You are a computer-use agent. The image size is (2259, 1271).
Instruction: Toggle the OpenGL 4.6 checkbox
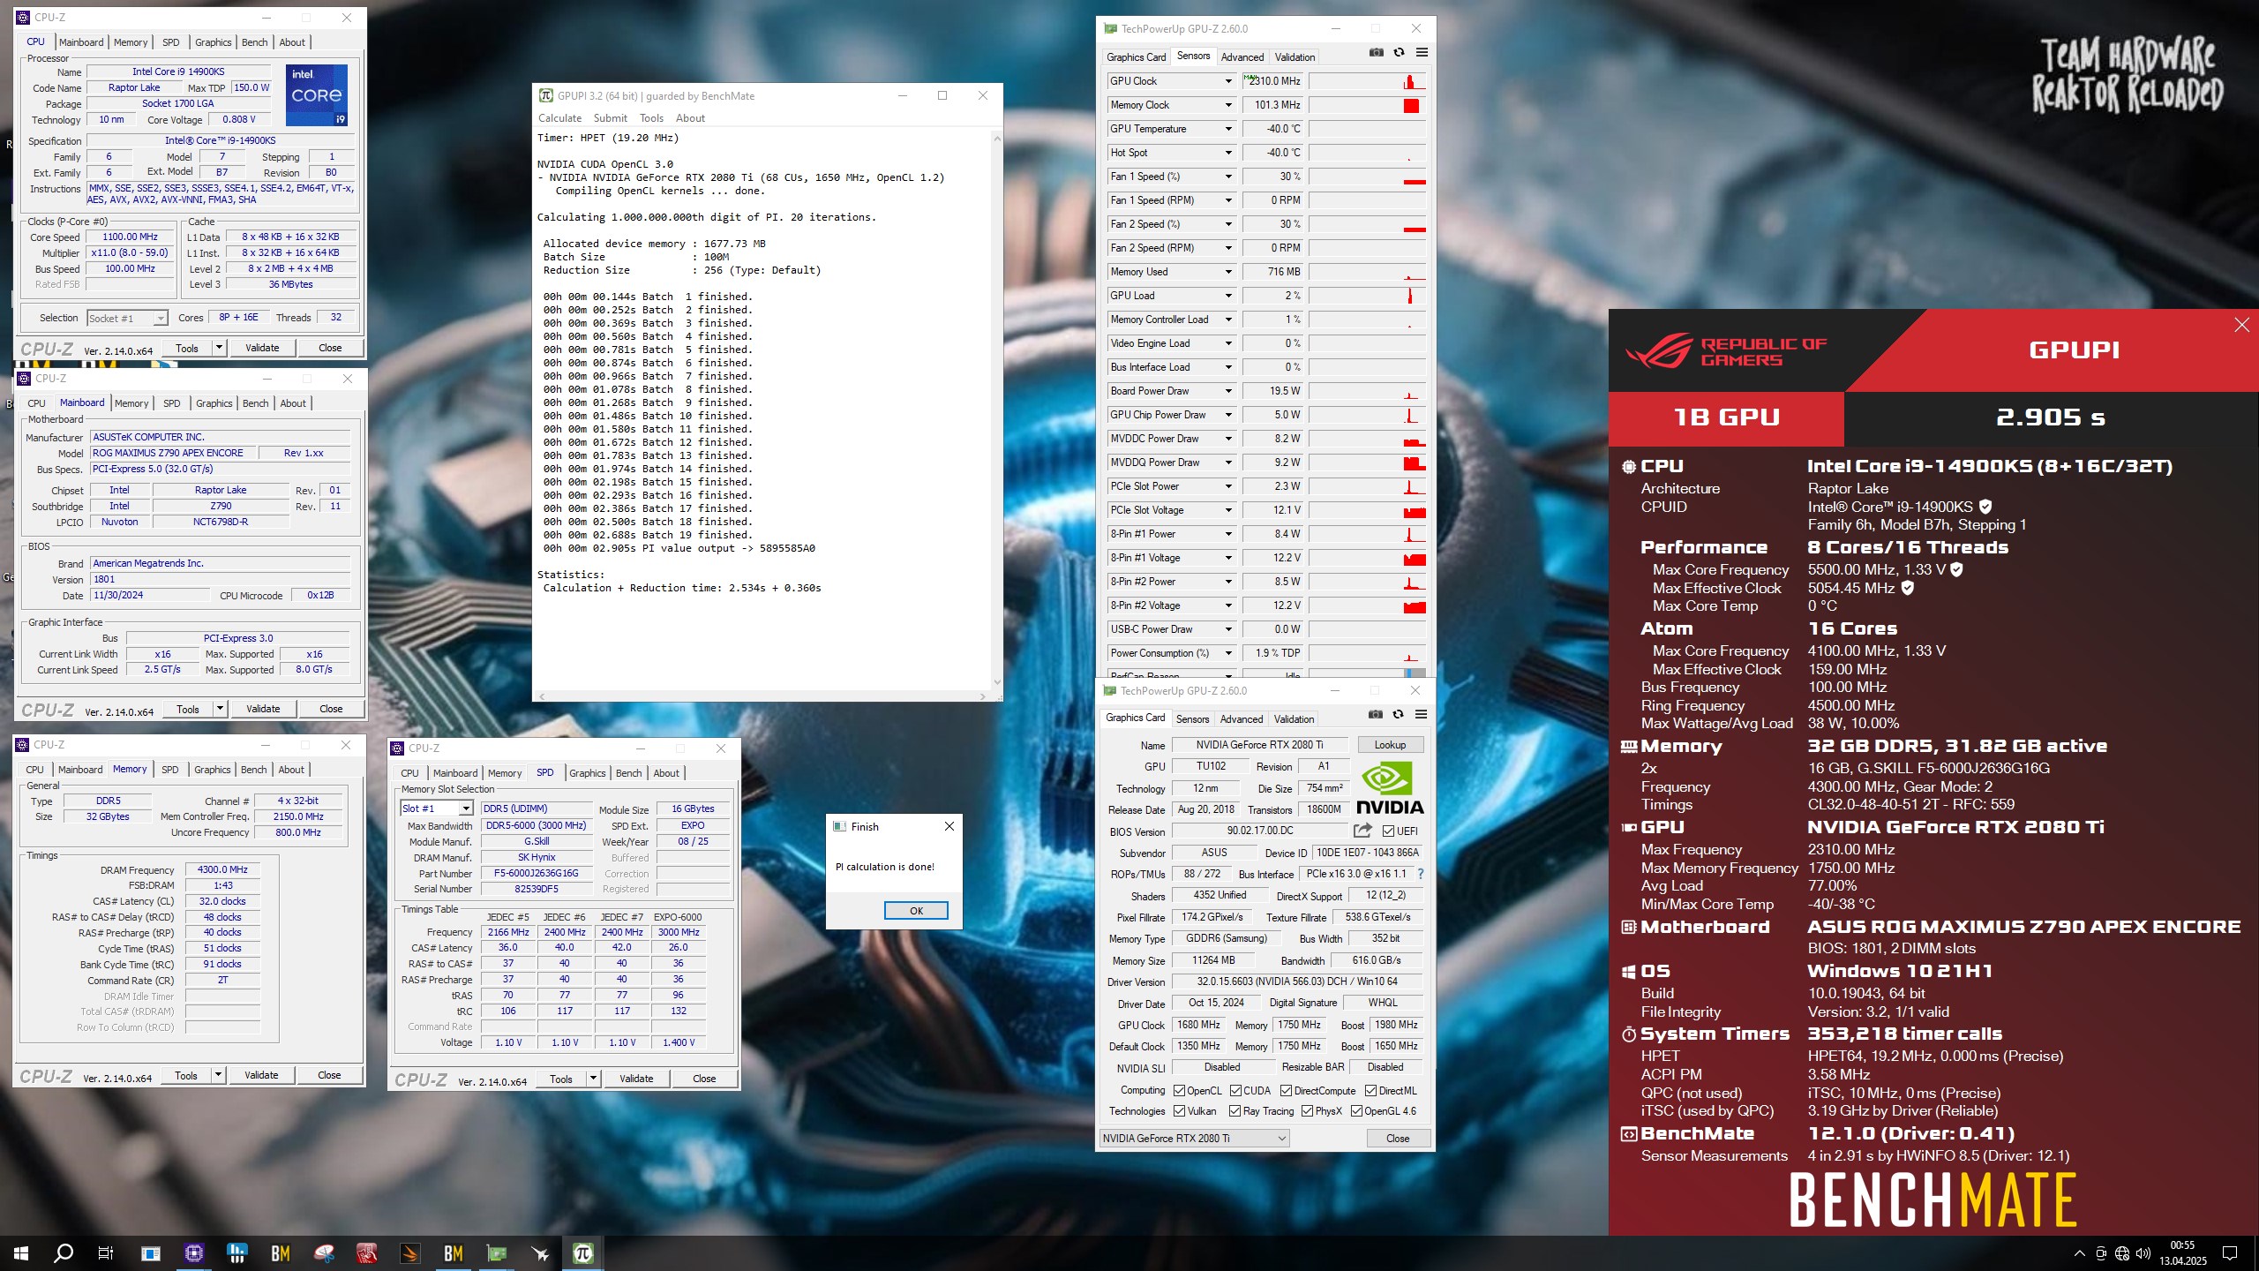click(x=1356, y=1111)
